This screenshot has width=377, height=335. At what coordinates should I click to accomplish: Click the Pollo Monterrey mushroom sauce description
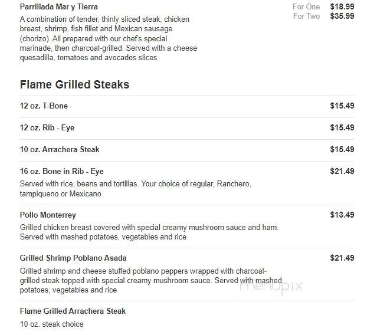point(149,232)
